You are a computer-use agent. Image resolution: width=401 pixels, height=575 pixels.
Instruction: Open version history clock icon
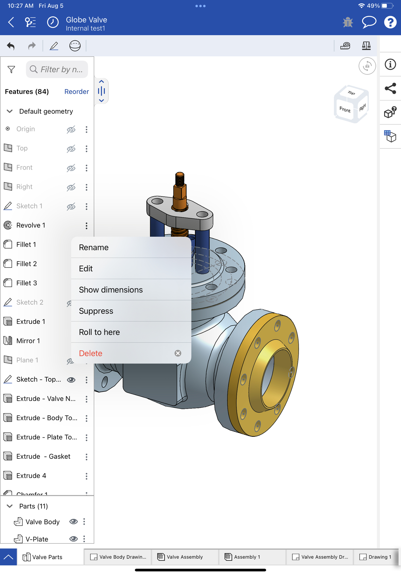click(x=53, y=22)
